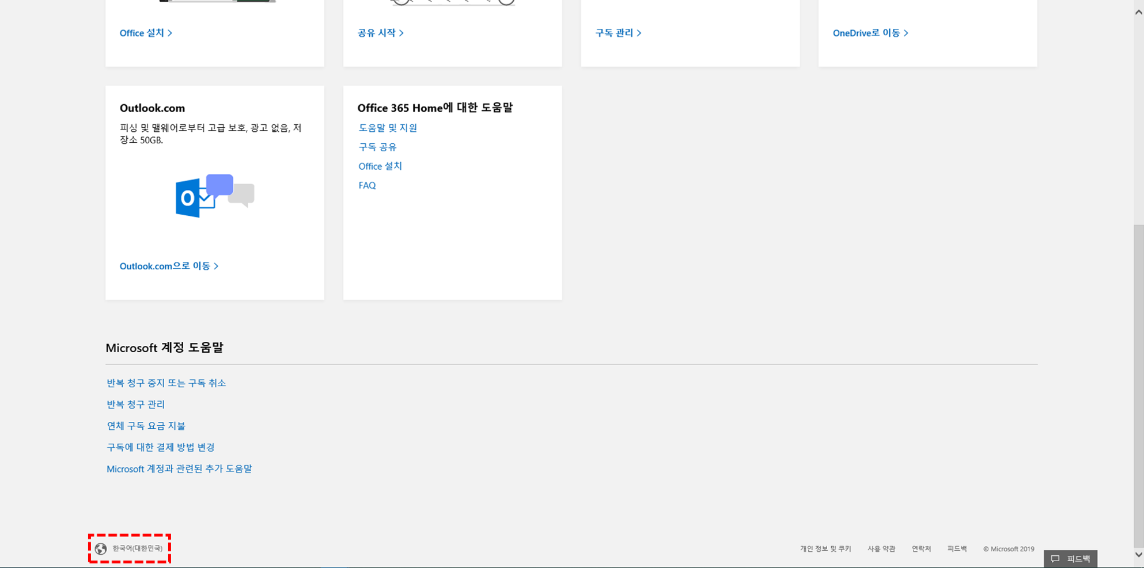Open Office 설치 in the help list

(x=380, y=166)
